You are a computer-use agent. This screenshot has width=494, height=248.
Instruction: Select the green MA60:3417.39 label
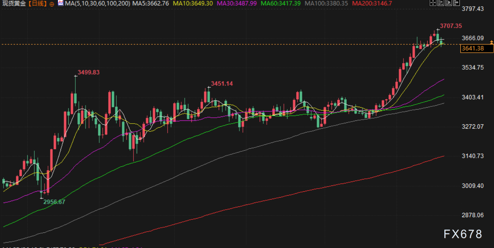[280, 3]
